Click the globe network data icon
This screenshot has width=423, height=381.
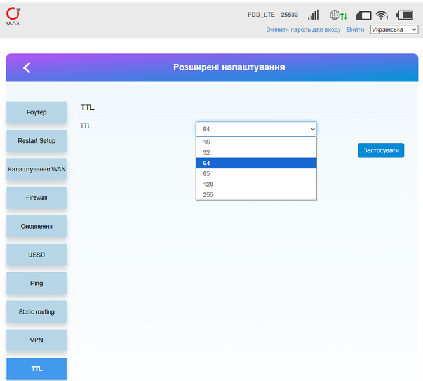coord(339,15)
